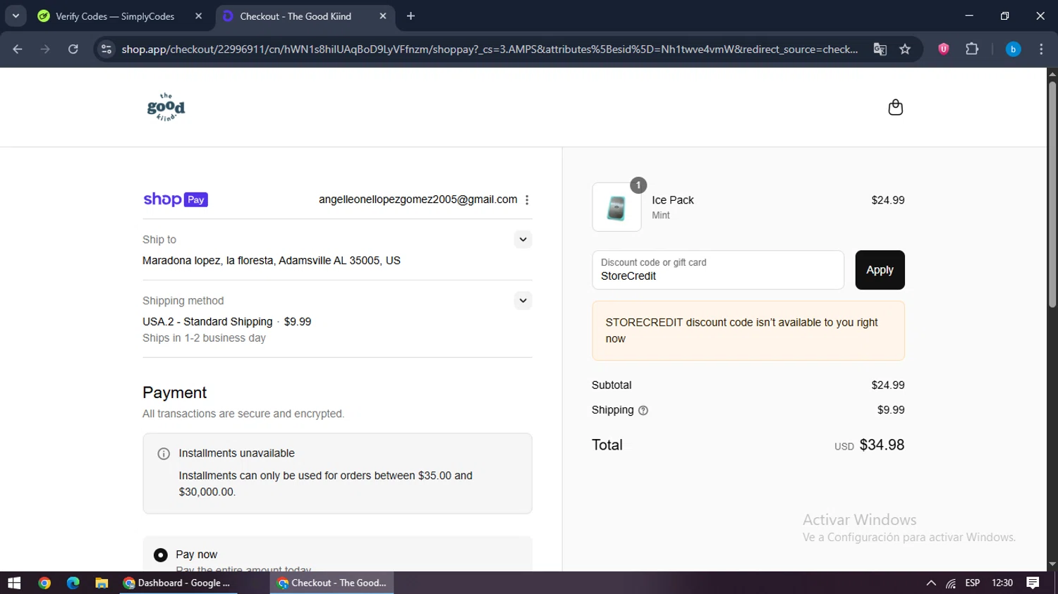1058x594 pixels.
Task: Open the Chrome profile avatar
Action: [1013, 49]
